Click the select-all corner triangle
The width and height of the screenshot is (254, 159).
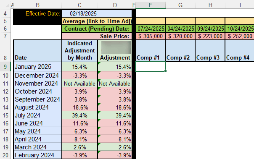click(7, 5)
